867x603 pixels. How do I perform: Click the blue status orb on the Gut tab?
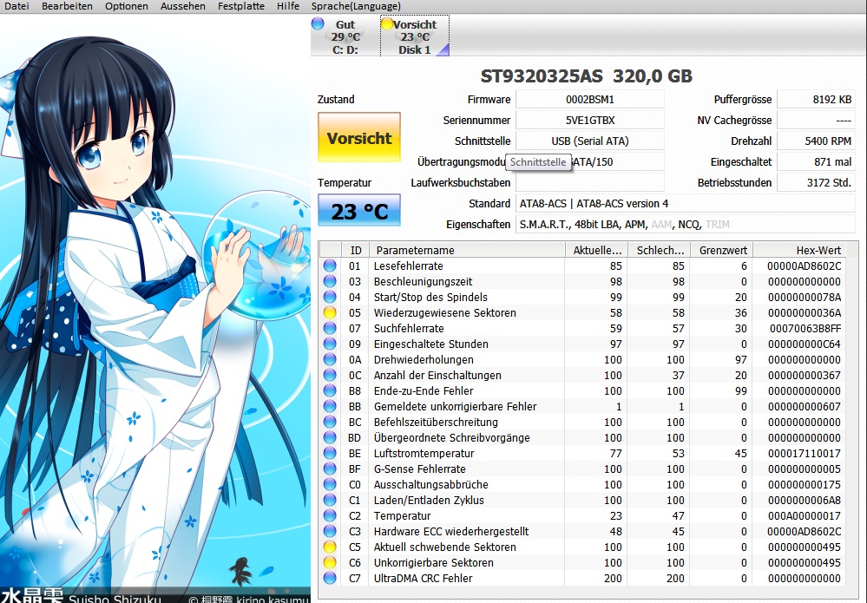(318, 23)
